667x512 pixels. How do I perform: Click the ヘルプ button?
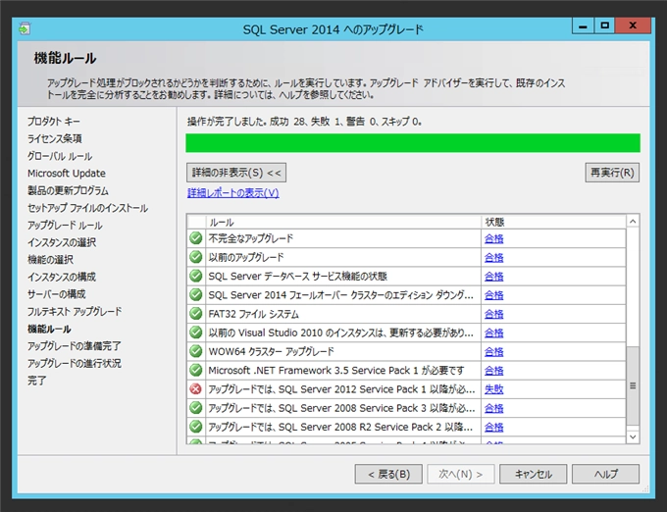click(605, 474)
